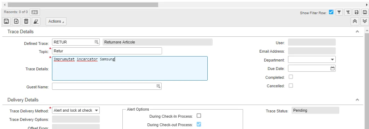Click the horizontal scrollbar thumb
This screenshot has height=129, width=369.
click(83, 5)
